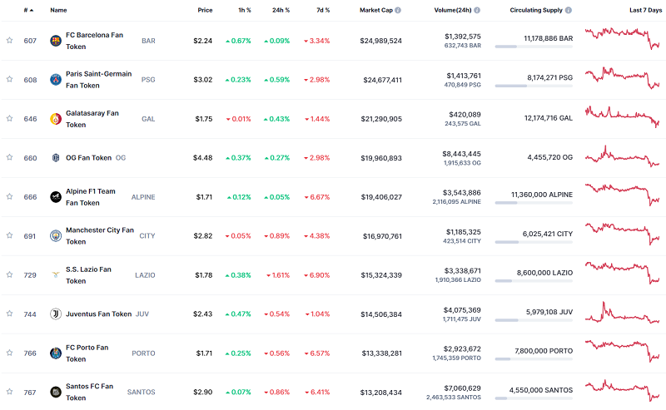Click the Juventus token logo
This screenshot has width=666, height=410.
coord(56,314)
